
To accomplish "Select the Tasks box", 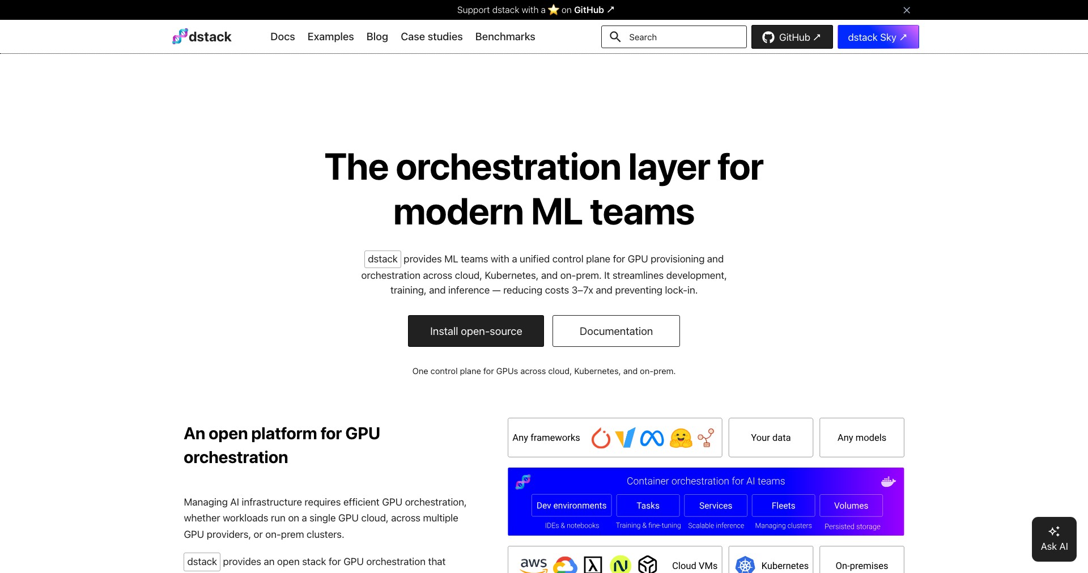I will 648,506.
